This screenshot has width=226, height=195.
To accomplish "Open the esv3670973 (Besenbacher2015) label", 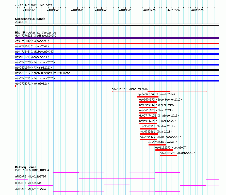I will click(160, 100).
